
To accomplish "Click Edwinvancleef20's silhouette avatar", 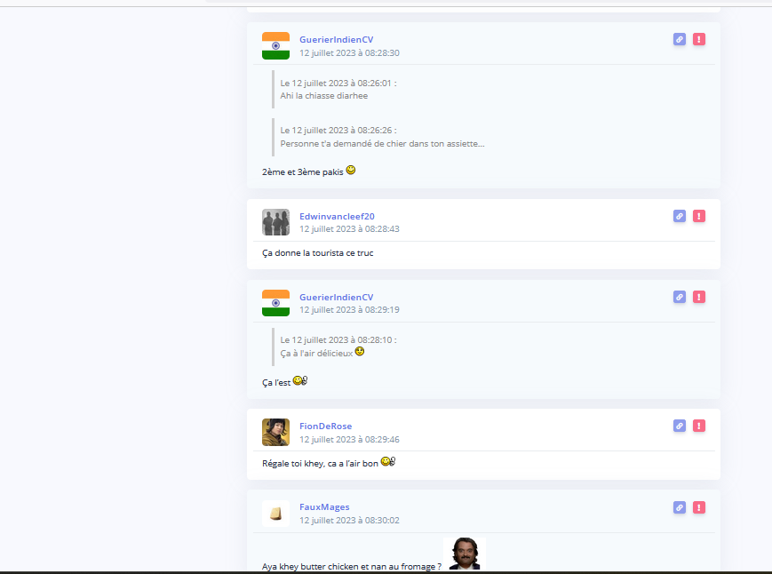I will point(275,222).
